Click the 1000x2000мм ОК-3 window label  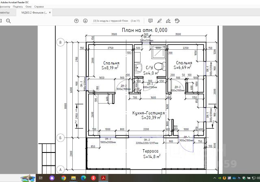pos(108,142)
